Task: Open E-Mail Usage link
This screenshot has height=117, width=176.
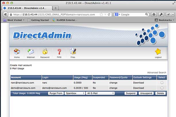Action: (x=17, y=68)
